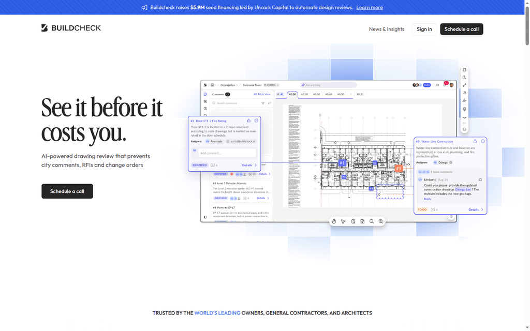Like Umberto's comment with thumbs up
Viewport: 530px width, 331px height.
(x=480, y=179)
